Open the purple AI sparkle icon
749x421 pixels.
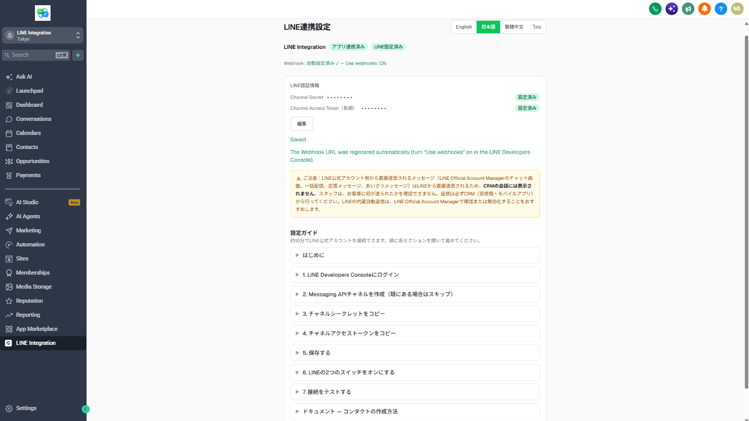click(x=672, y=8)
